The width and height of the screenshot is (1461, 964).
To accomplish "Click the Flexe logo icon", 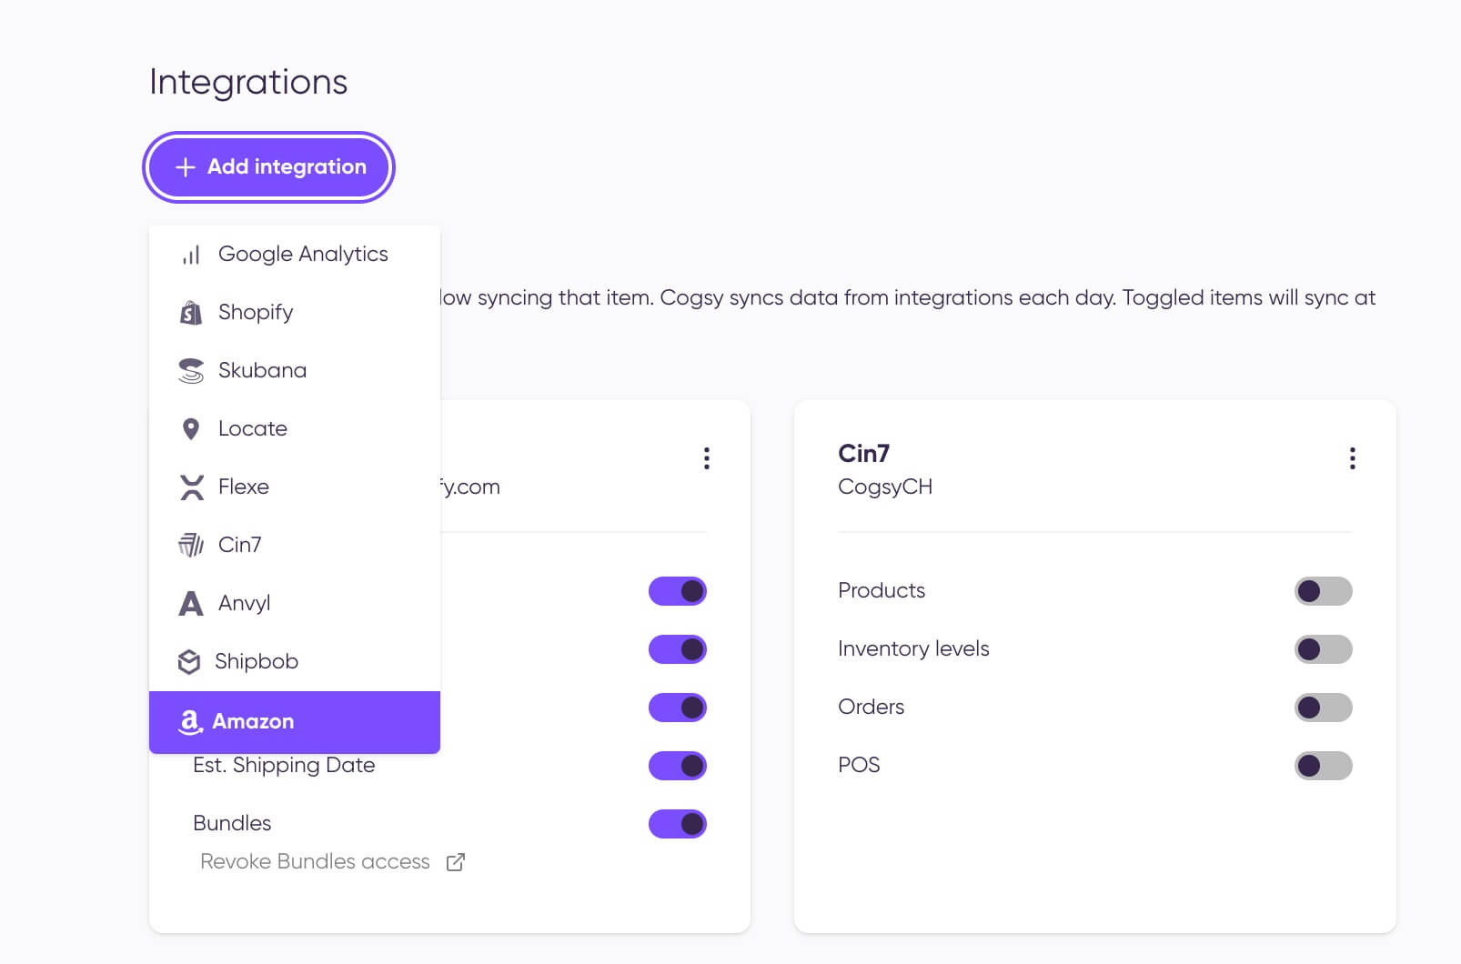I will click(x=192, y=487).
